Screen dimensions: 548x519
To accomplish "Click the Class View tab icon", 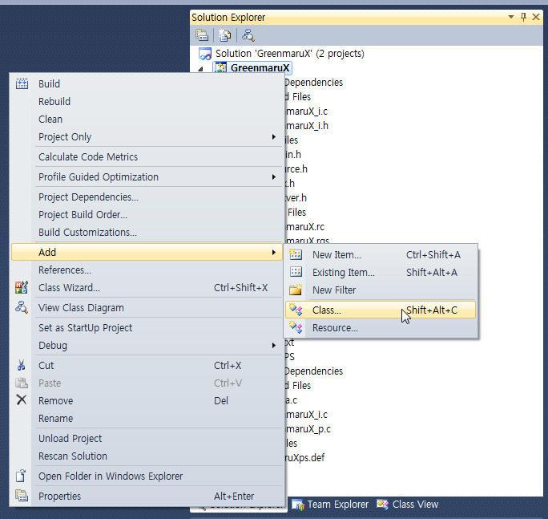I will (x=383, y=505).
